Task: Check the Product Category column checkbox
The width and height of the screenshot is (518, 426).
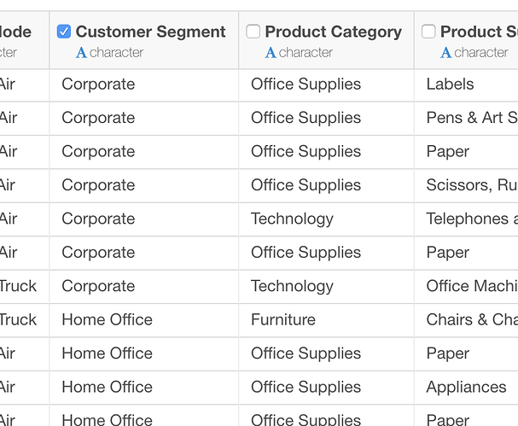Action: point(253,32)
